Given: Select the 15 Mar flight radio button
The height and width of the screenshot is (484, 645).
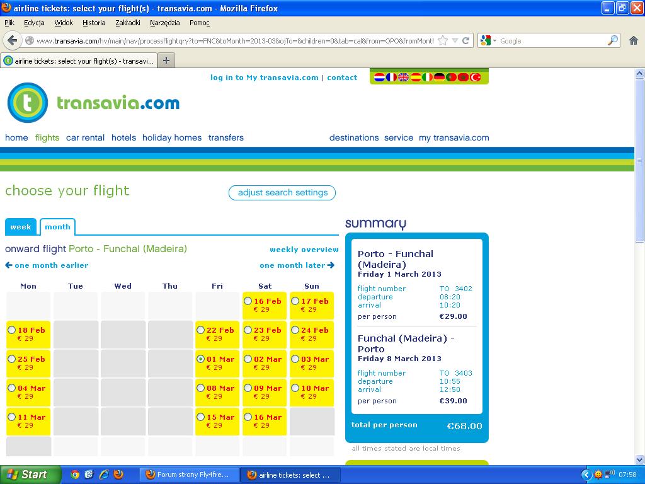Looking at the screenshot, I should point(201,417).
